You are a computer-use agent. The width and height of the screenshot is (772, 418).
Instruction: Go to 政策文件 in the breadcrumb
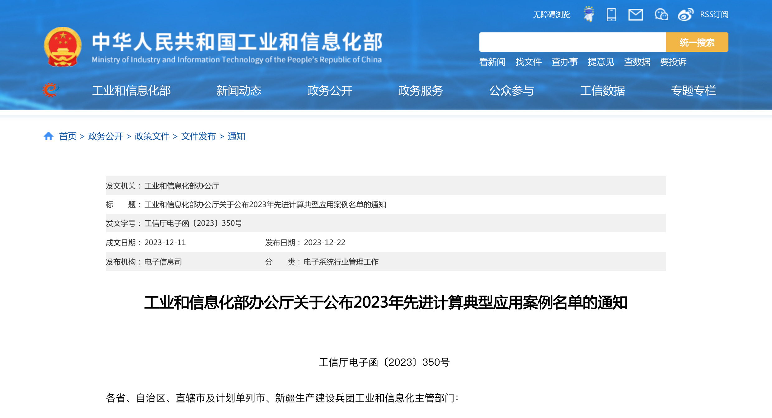pyautogui.click(x=152, y=136)
